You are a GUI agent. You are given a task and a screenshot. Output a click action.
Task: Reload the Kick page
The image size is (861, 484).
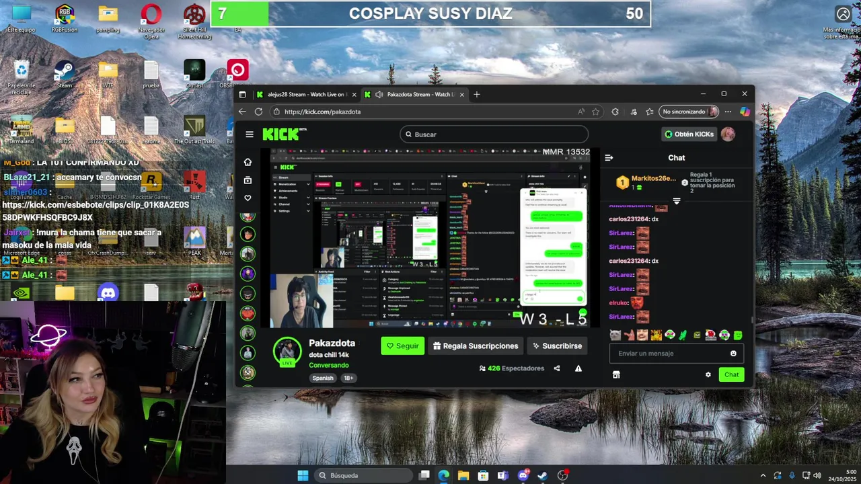259,112
